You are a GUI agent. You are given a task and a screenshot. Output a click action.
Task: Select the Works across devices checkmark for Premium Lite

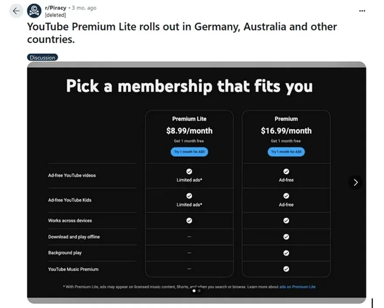[189, 220]
